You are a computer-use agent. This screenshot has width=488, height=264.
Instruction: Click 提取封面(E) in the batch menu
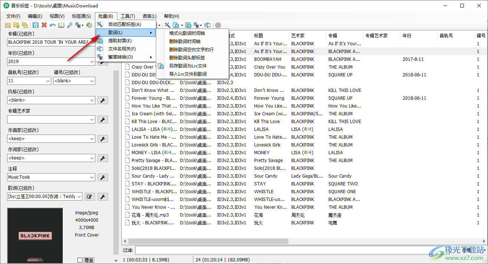119,41
